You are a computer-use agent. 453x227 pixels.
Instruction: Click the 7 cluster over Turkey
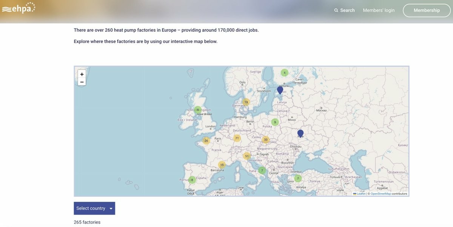click(298, 178)
